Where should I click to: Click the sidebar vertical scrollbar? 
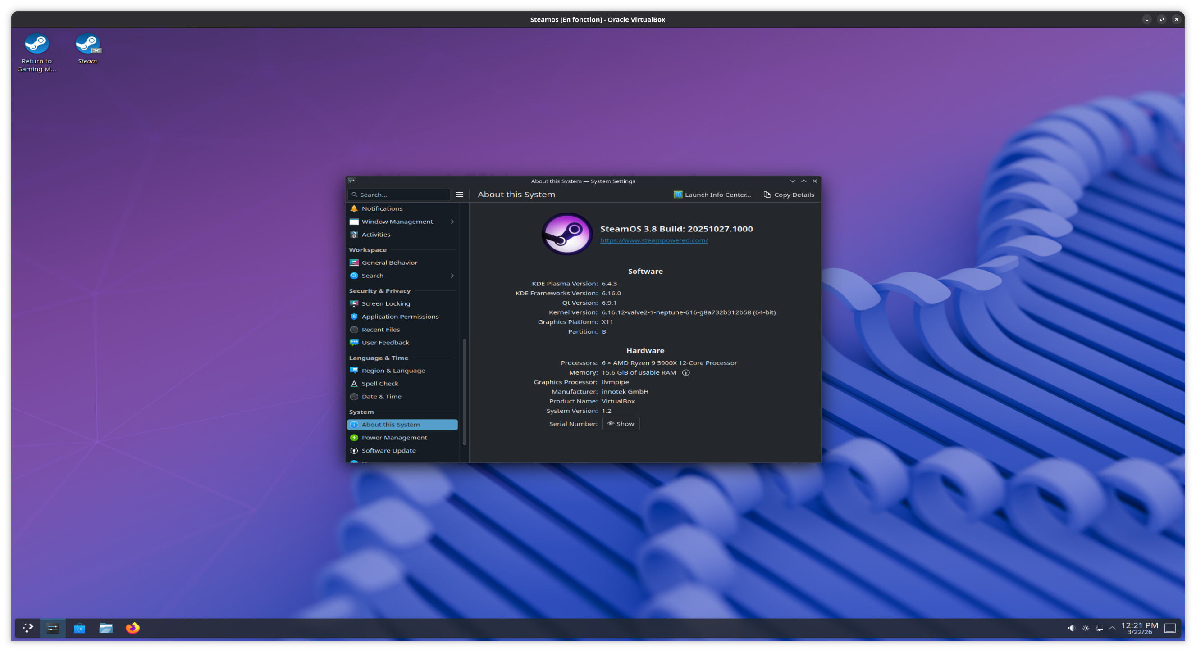pyautogui.click(x=464, y=392)
